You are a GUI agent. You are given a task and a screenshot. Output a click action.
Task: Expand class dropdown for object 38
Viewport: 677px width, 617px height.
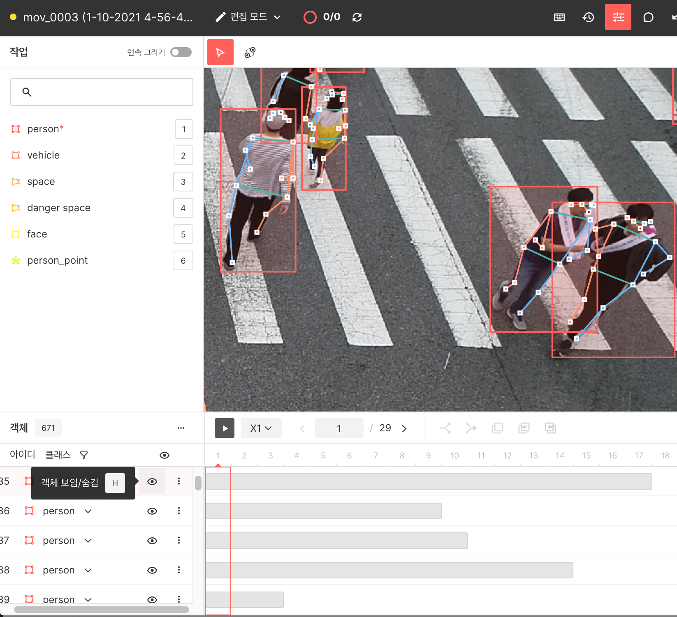click(88, 570)
